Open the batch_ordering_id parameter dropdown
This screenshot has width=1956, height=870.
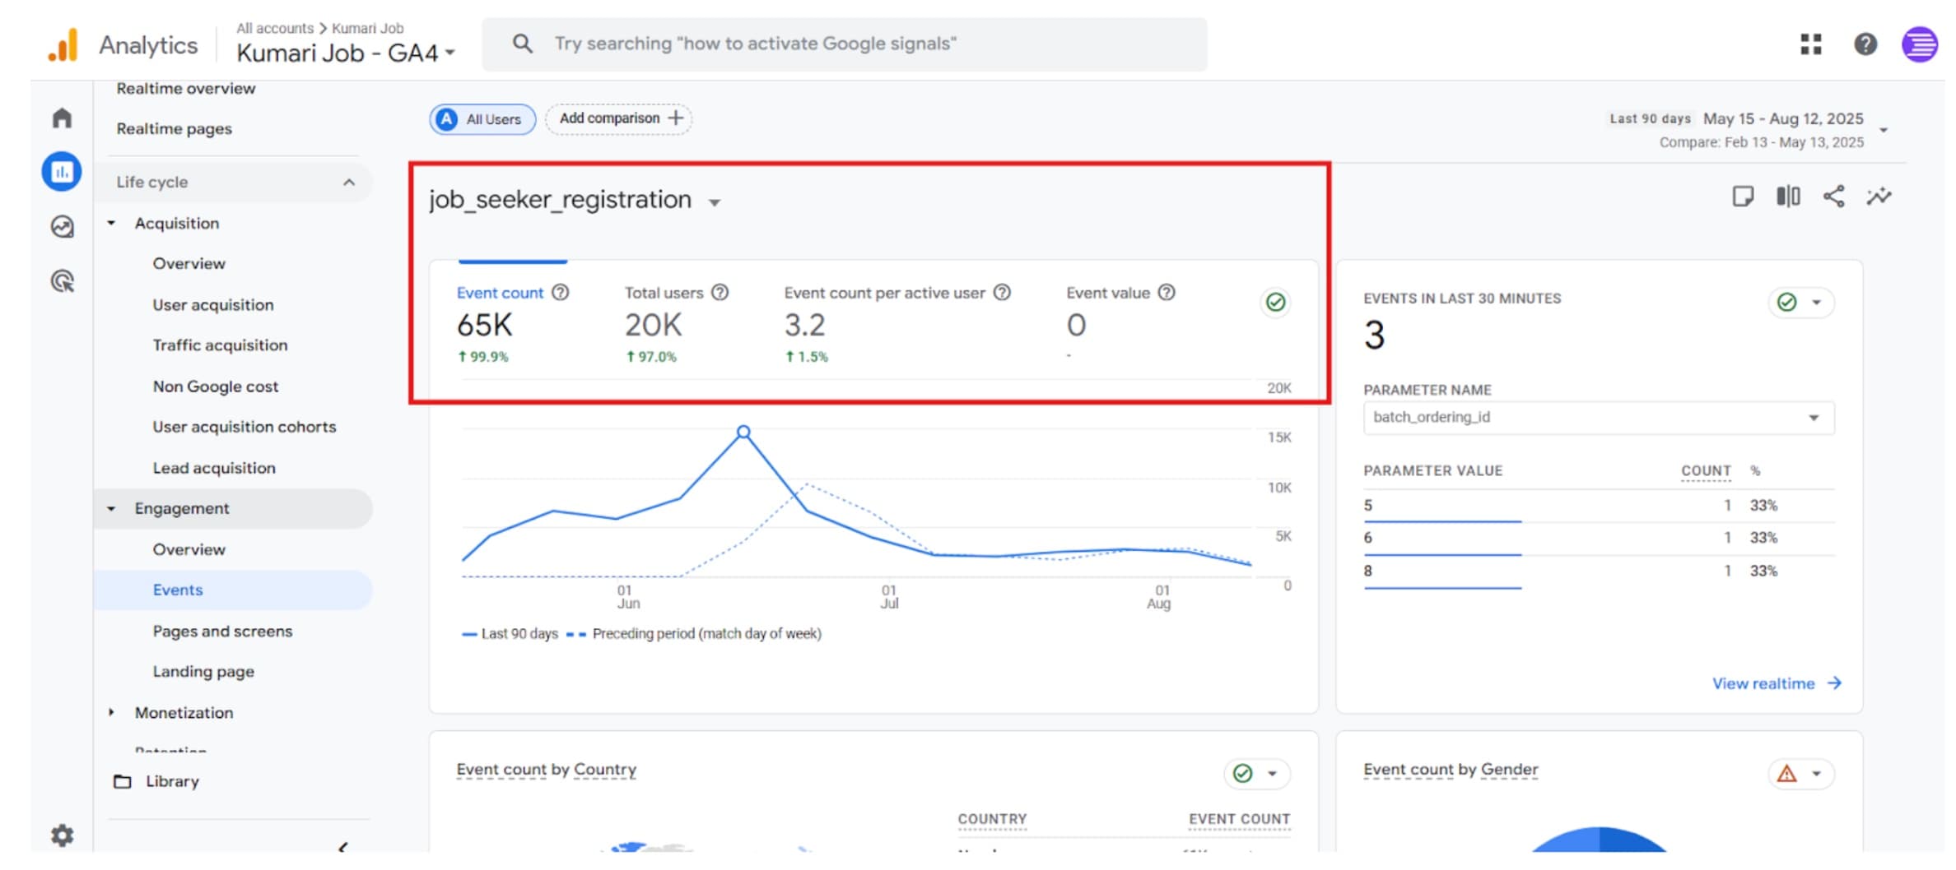click(x=1598, y=418)
